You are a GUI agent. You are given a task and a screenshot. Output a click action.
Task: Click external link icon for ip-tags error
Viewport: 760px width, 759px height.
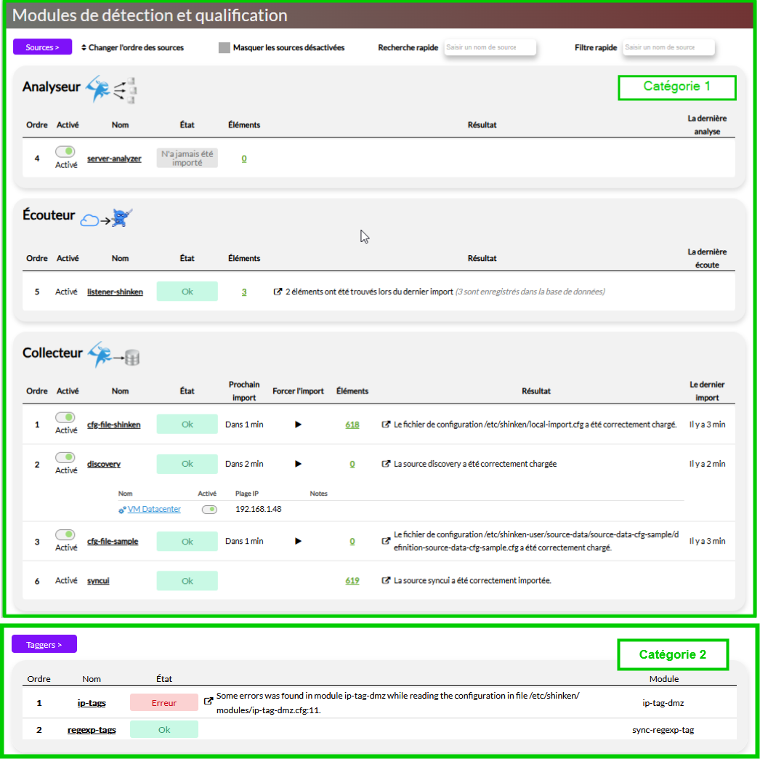[209, 702]
